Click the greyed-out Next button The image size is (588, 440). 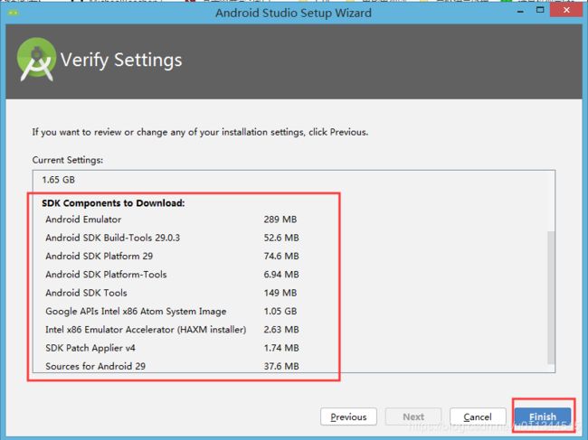coord(413,417)
